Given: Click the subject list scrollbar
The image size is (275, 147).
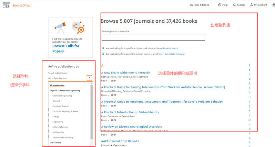Looking at the screenshot, I should point(92,110).
